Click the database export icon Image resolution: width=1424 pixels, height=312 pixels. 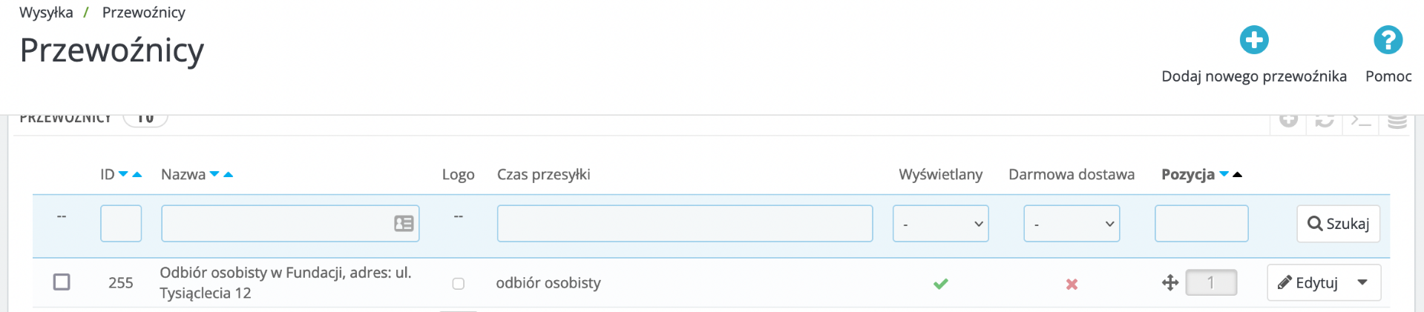1397,121
